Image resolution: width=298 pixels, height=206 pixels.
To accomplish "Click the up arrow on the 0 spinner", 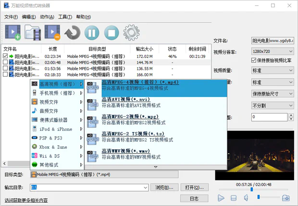I will (x=291, y=115).
